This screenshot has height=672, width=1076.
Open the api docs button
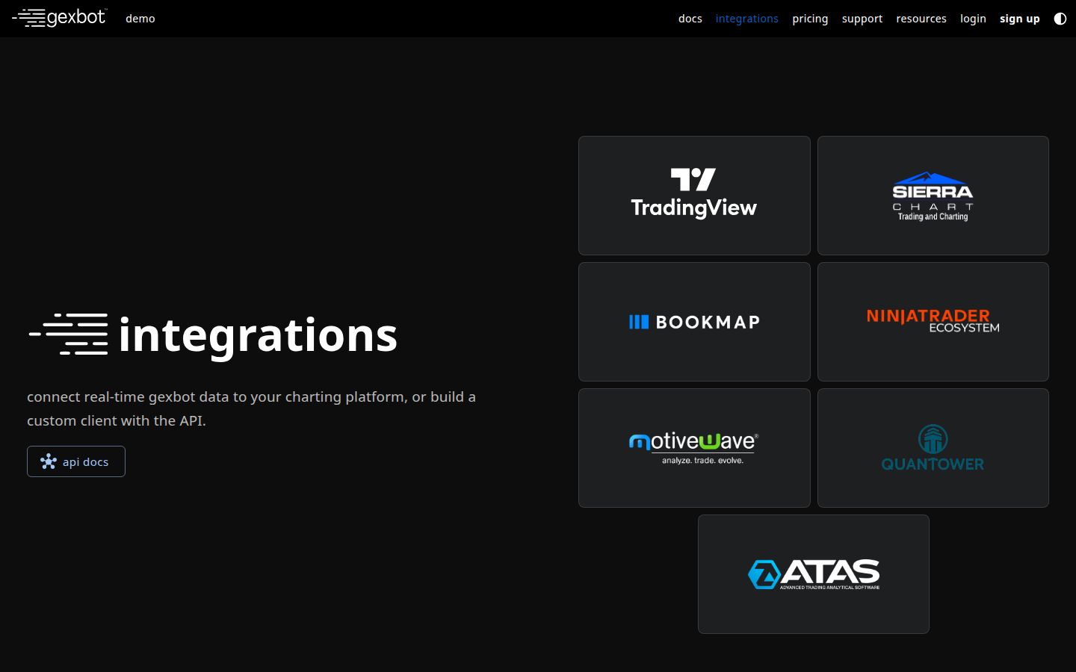76,461
